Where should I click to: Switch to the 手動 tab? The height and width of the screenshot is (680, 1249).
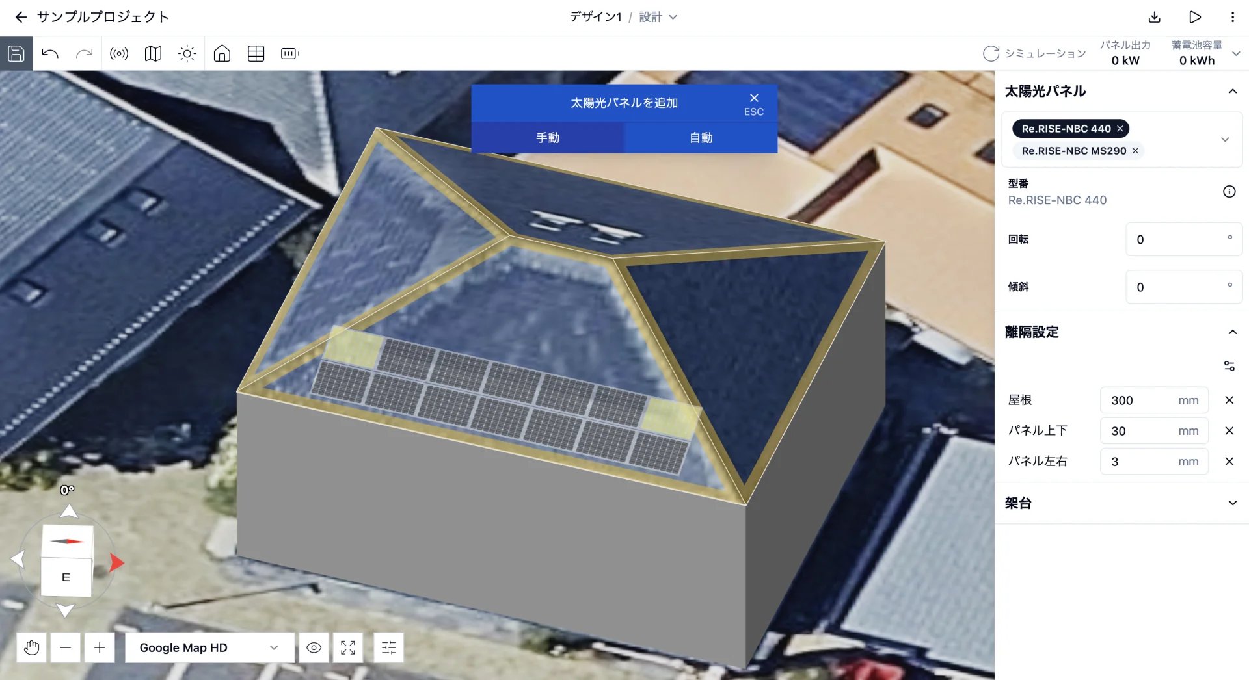point(548,138)
